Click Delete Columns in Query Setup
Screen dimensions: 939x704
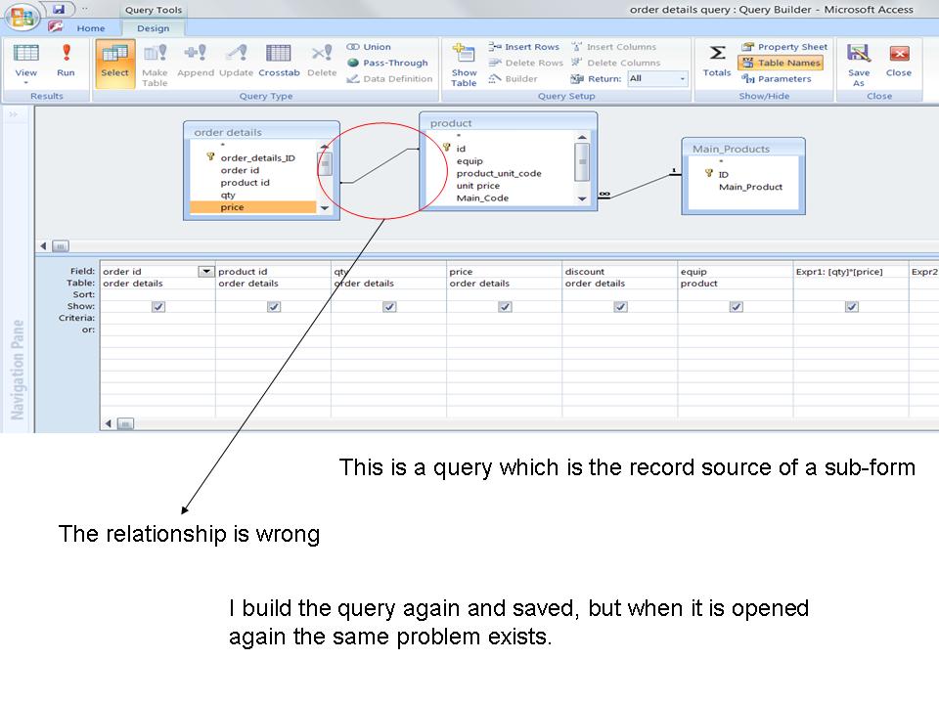[x=615, y=63]
